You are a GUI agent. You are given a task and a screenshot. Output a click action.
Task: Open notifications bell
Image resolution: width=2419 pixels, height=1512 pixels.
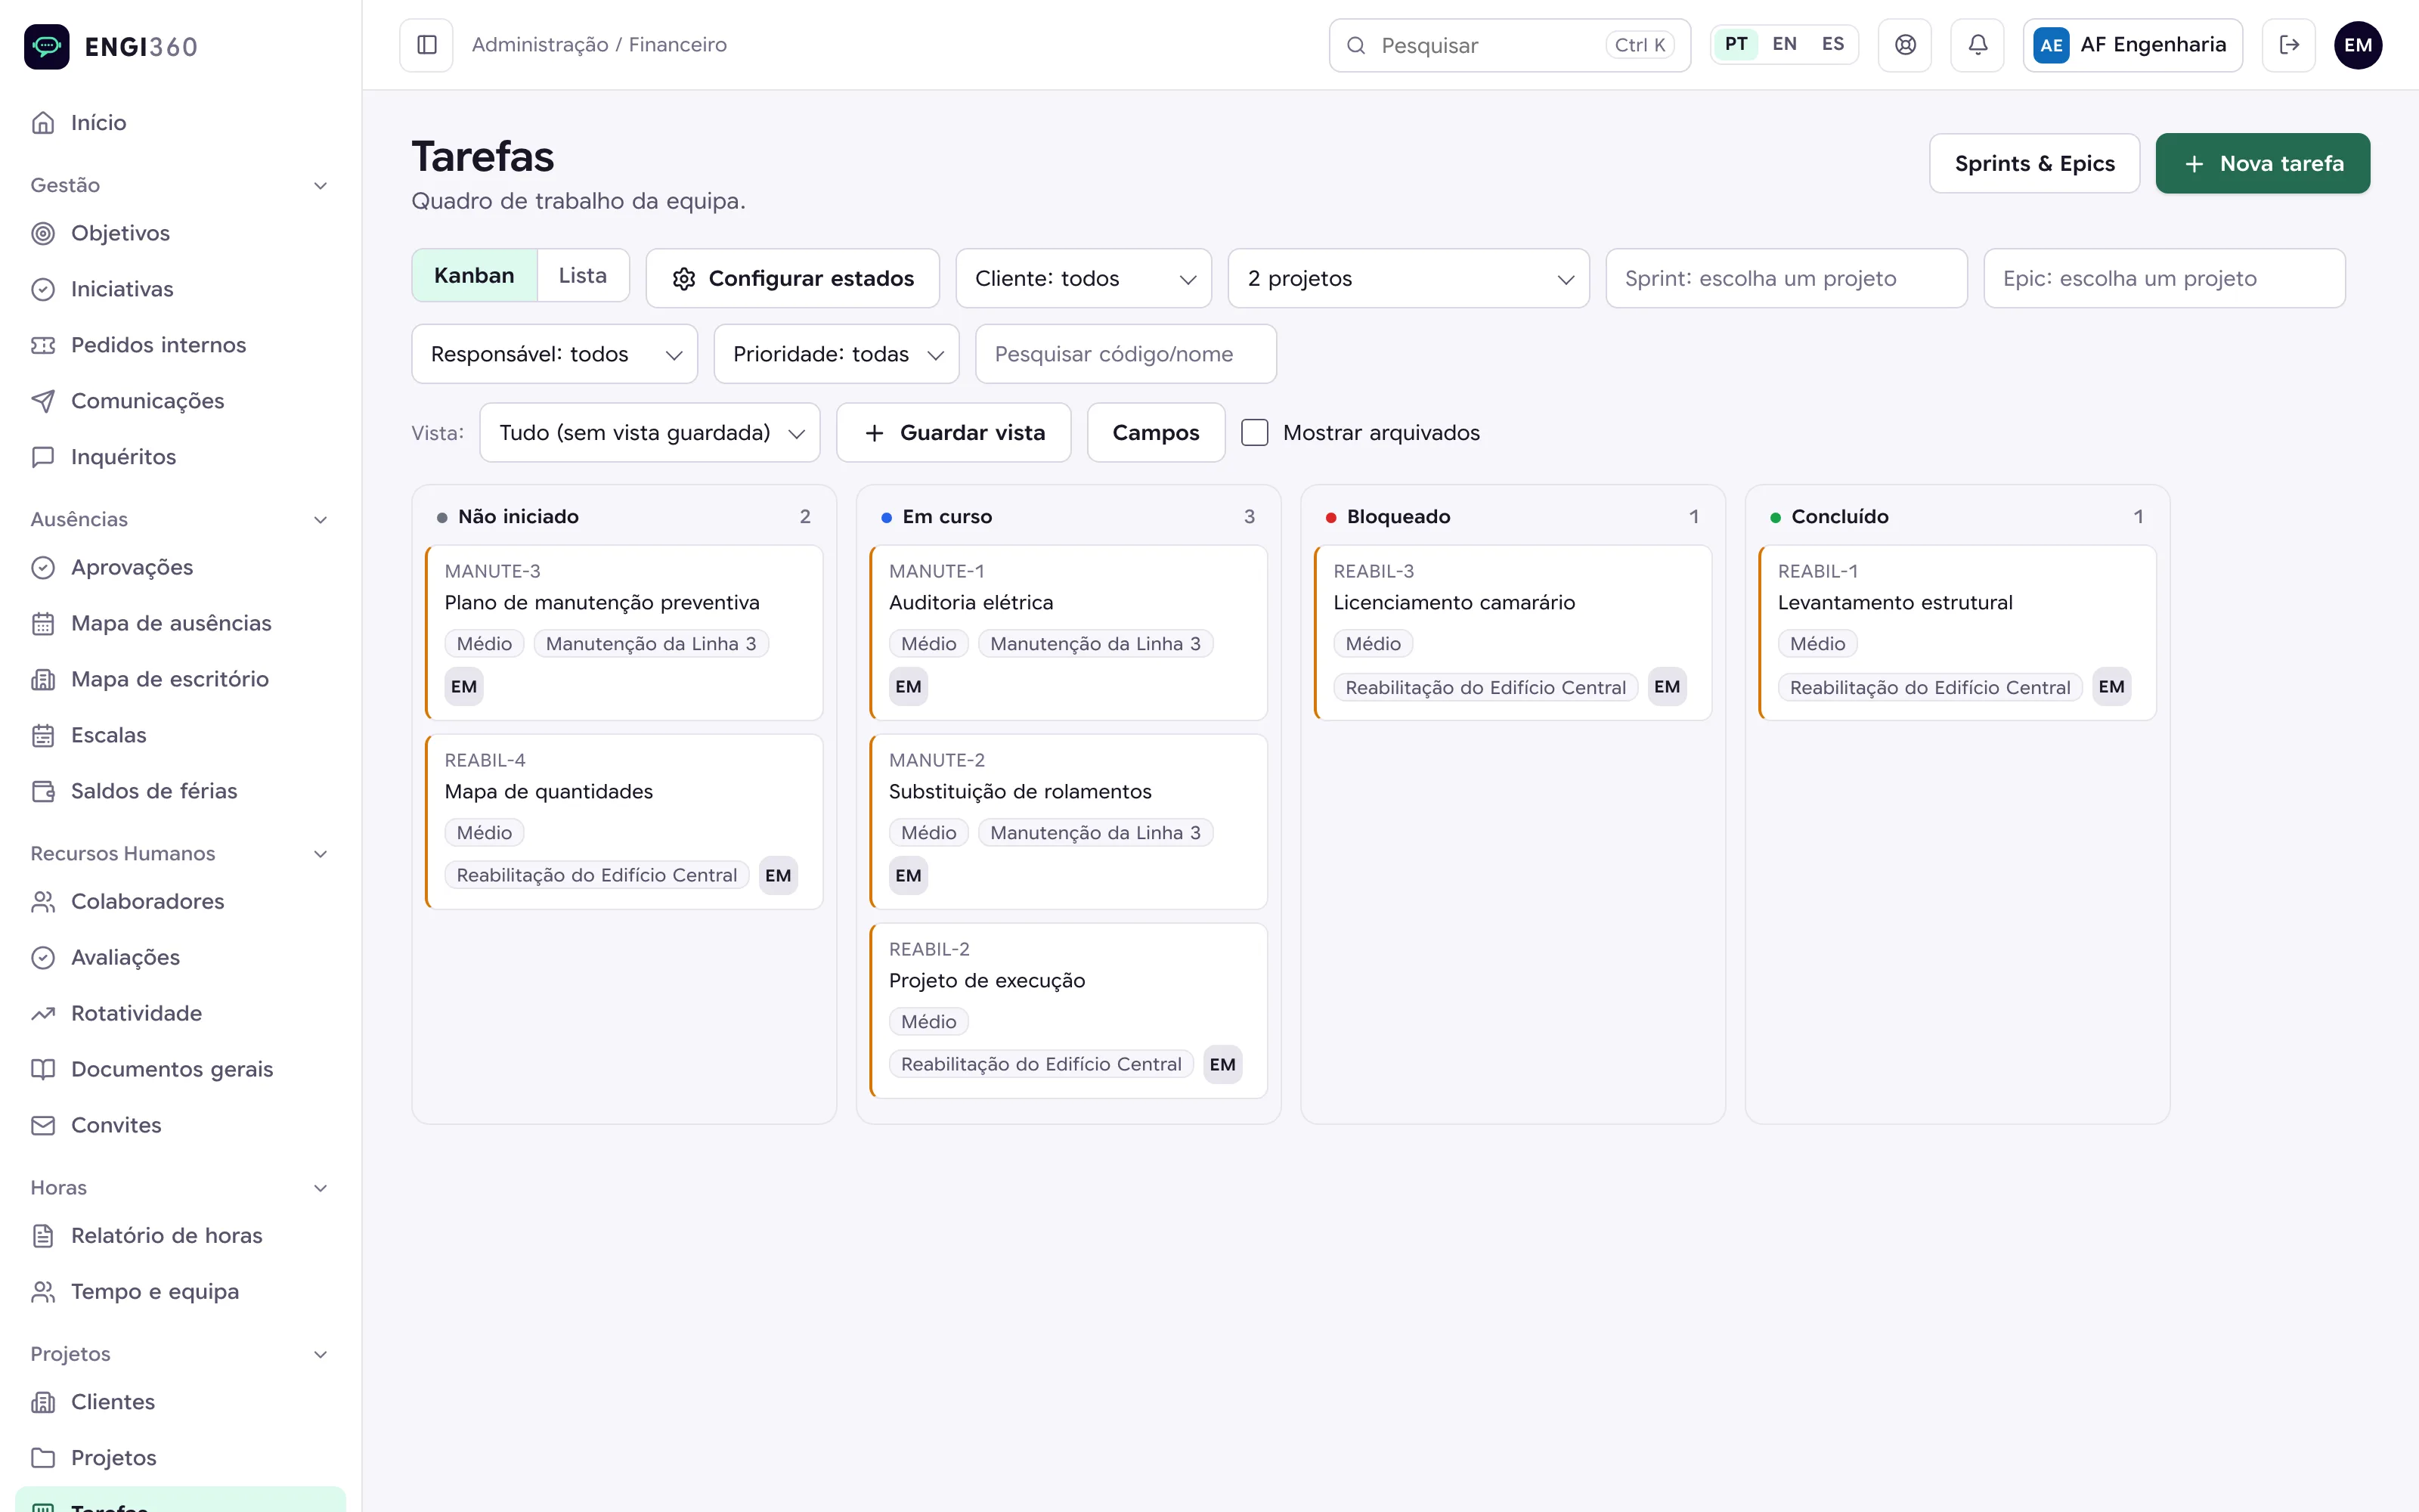tap(1978, 45)
